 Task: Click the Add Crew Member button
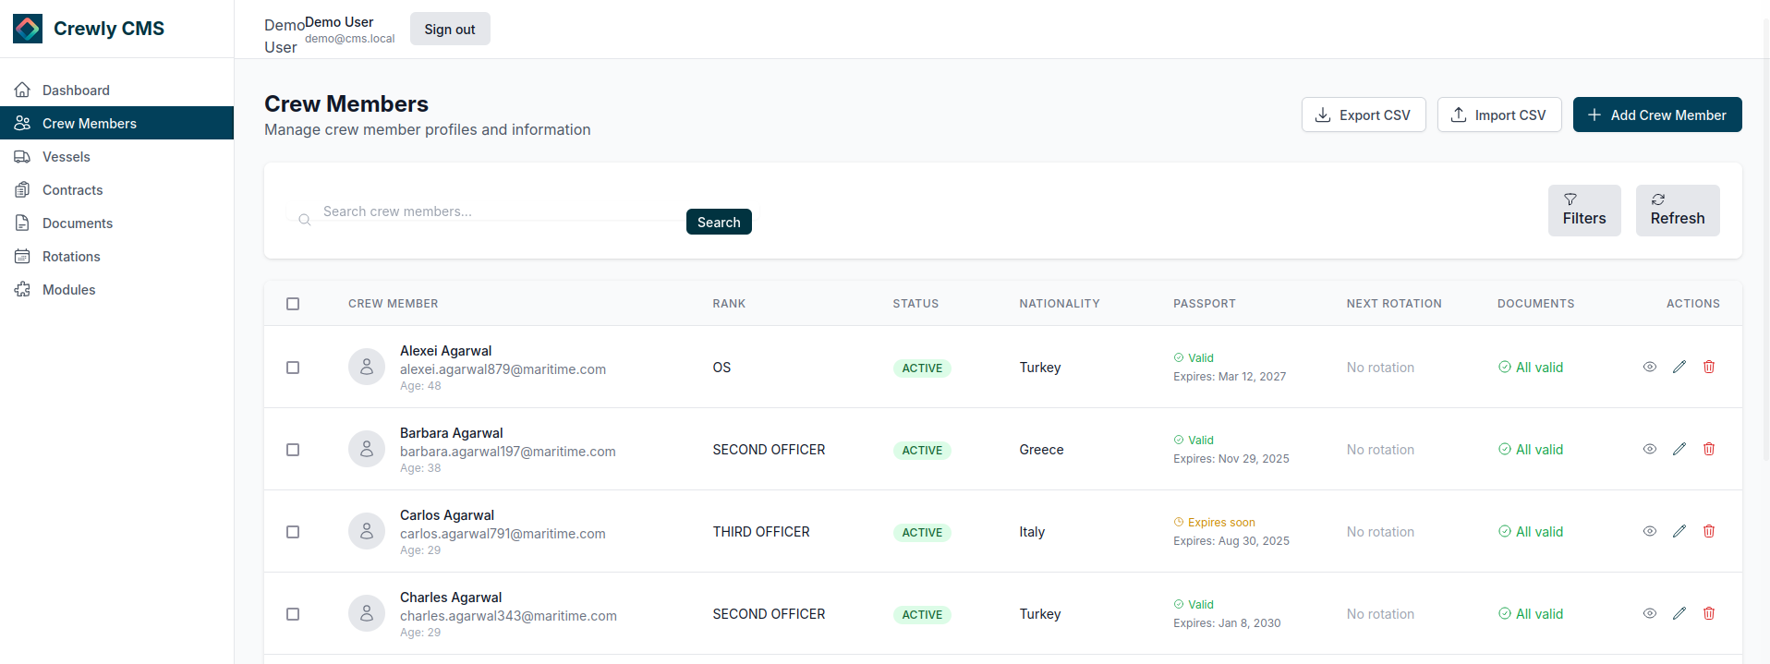(1657, 115)
